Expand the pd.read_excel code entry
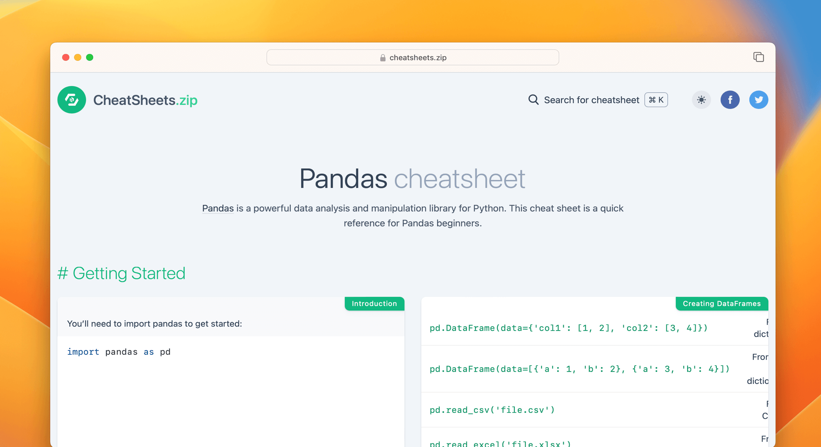 500,443
